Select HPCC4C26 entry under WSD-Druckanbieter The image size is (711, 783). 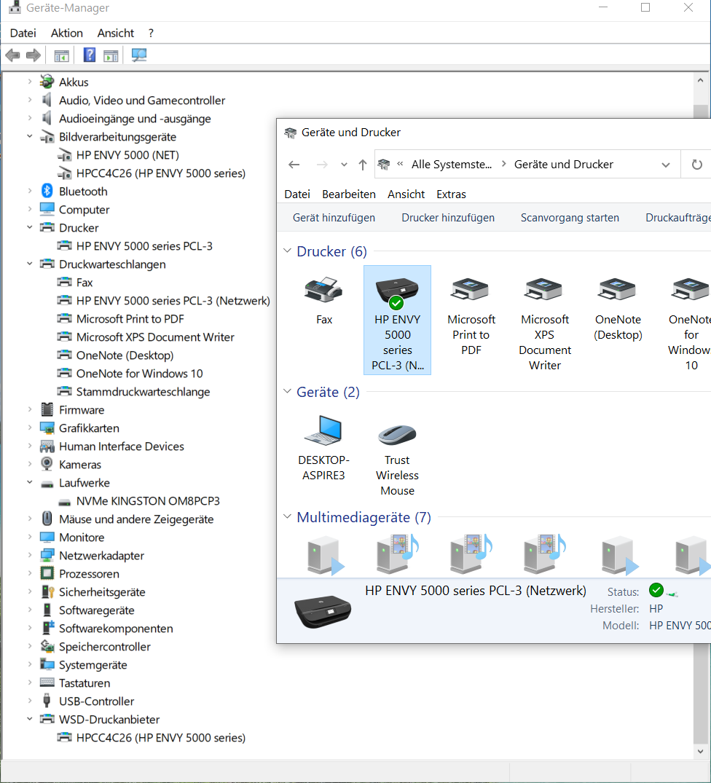pyautogui.click(x=161, y=738)
